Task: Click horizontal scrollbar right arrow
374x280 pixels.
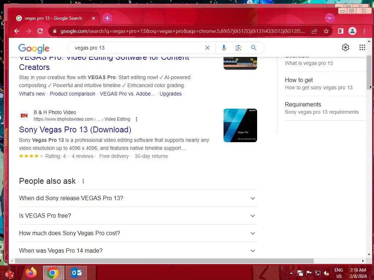Action: (x=363, y=261)
